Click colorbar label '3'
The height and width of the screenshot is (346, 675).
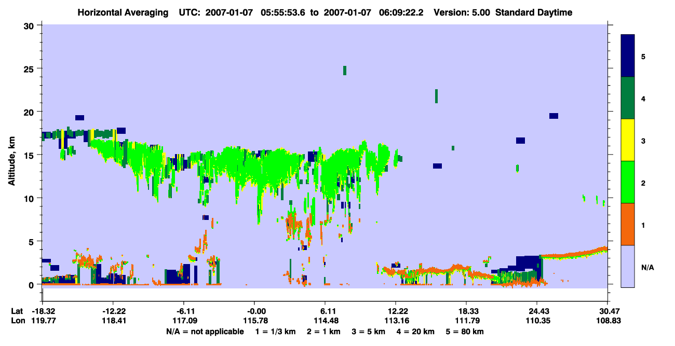pos(643,141)
